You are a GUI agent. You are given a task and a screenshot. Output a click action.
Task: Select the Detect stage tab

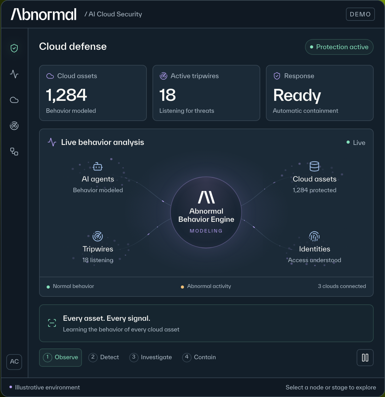coord(104,357)
